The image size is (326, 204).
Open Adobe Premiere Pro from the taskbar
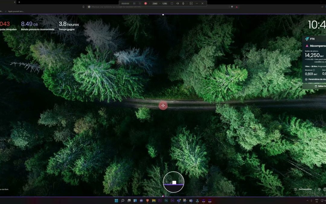pyautogui.click(x=160, y=200)
